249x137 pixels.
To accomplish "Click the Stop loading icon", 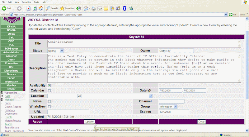I will [x=28, y=8].
